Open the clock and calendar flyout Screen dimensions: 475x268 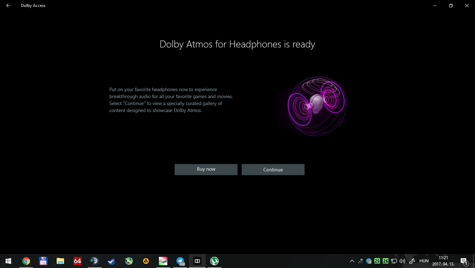(443, 261)
